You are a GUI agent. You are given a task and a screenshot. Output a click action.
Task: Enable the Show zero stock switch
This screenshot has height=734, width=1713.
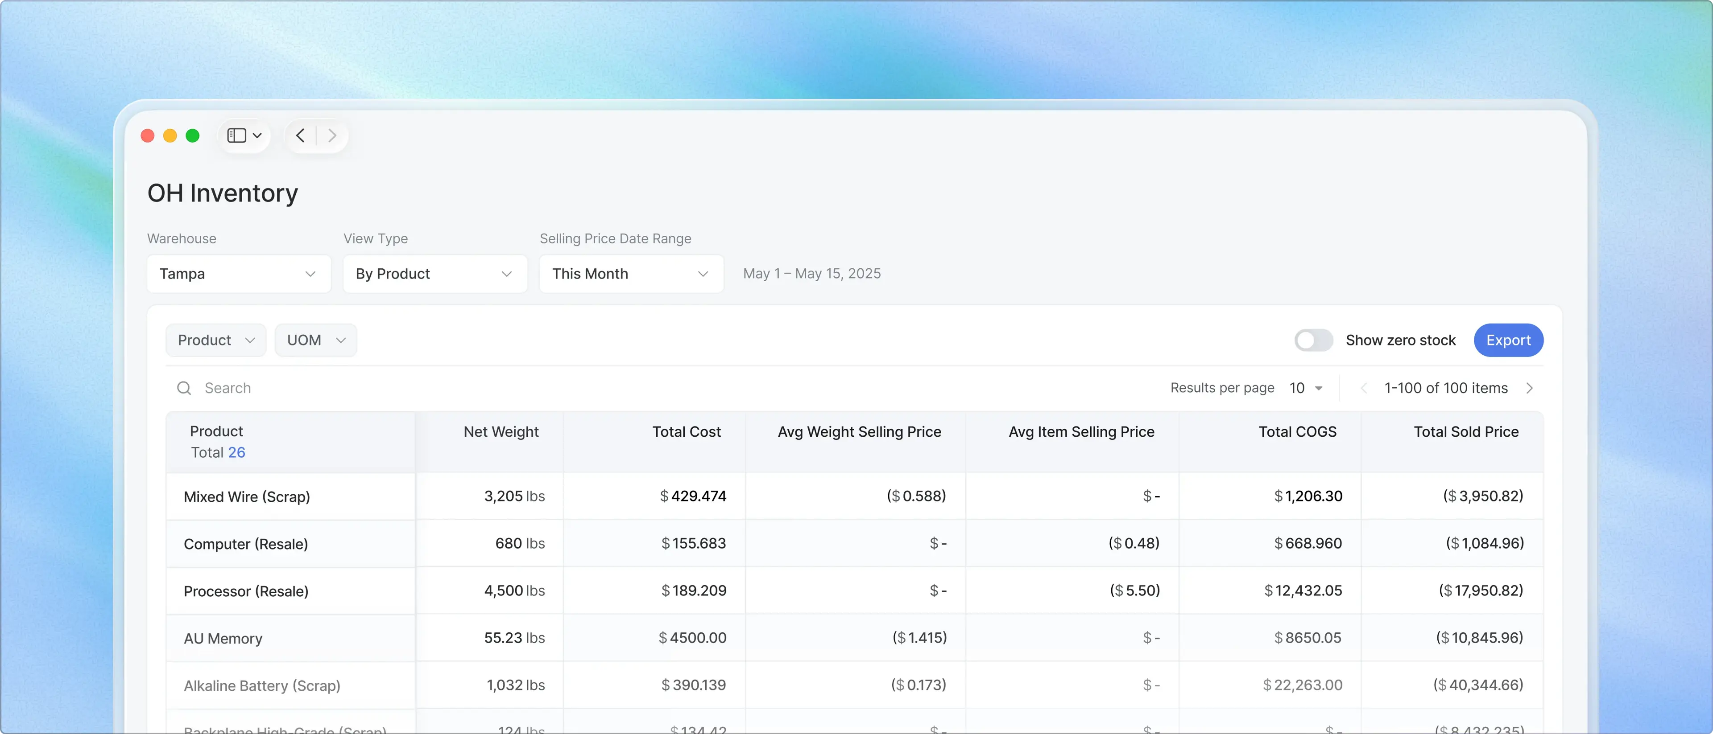tap(1313, 340)
